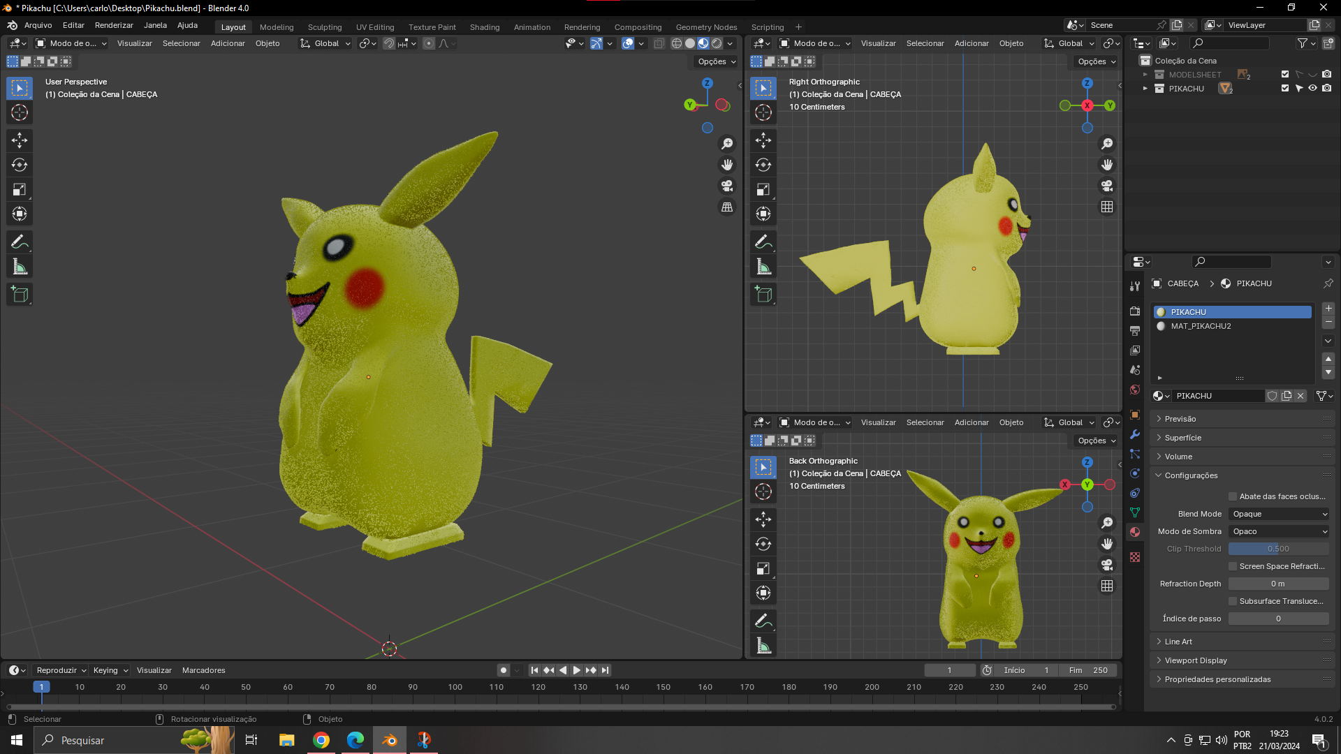
Task: Click the play animation button
Action: pos(577,670)
